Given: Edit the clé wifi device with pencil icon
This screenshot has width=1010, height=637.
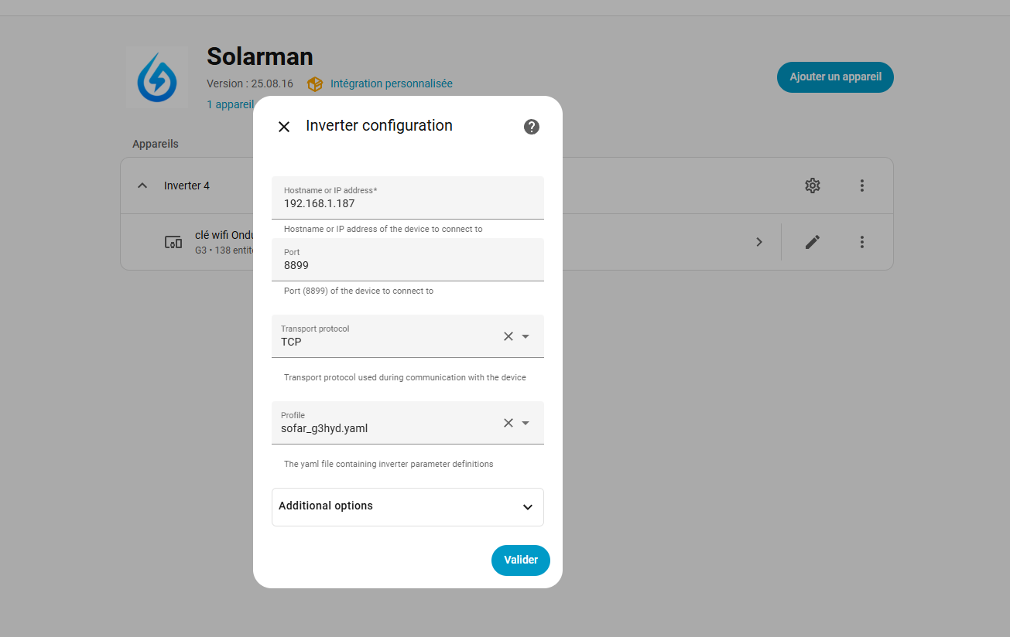Looking at the screenshot, I should point(812,242).
